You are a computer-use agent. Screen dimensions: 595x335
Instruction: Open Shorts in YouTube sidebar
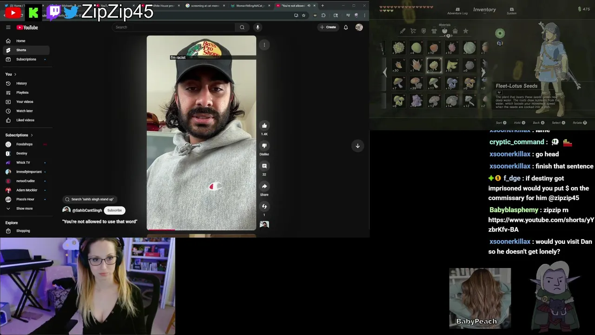pos(26,50)
